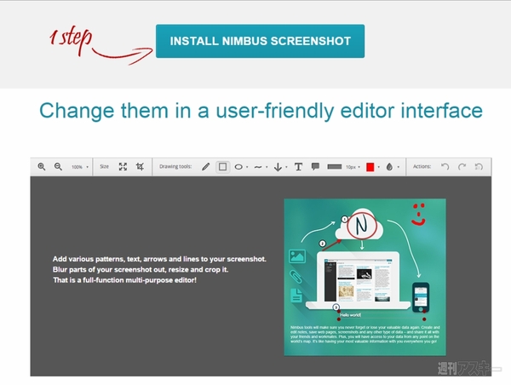Click the redo action icon
The image size is (511, 385).
tap(462, 167)
